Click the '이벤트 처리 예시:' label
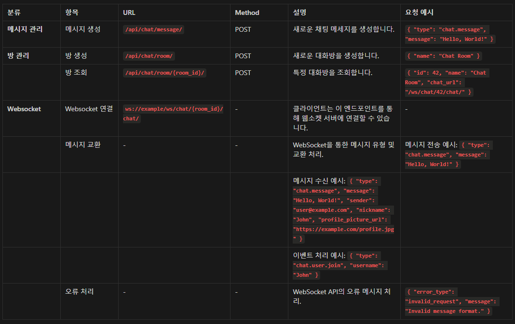 319,256
